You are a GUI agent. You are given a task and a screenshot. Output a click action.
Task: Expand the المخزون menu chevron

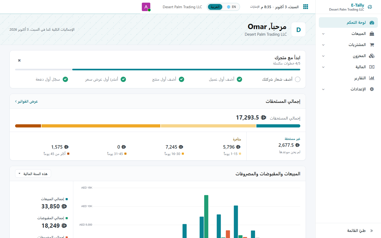(323, 56)
